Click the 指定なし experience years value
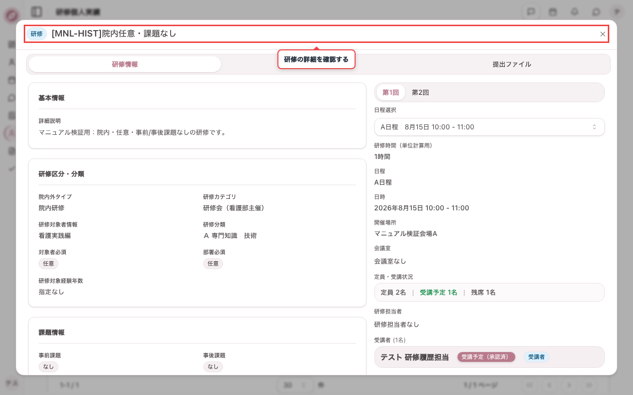Screen dimensions: 633x395 pos(51,292)
